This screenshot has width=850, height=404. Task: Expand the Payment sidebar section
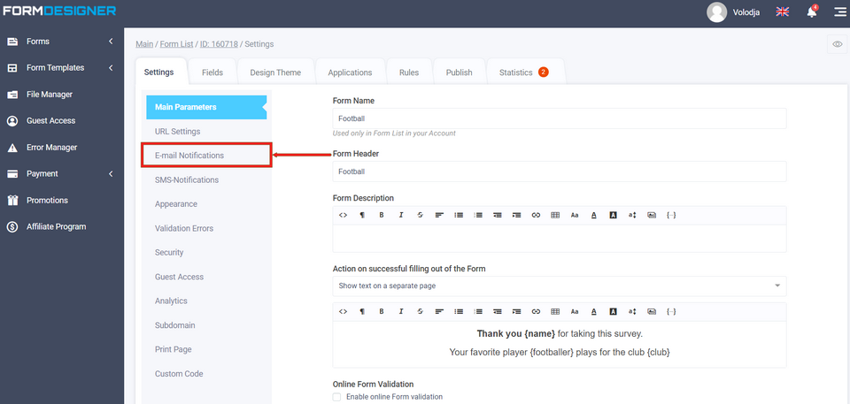coord(62,174)
